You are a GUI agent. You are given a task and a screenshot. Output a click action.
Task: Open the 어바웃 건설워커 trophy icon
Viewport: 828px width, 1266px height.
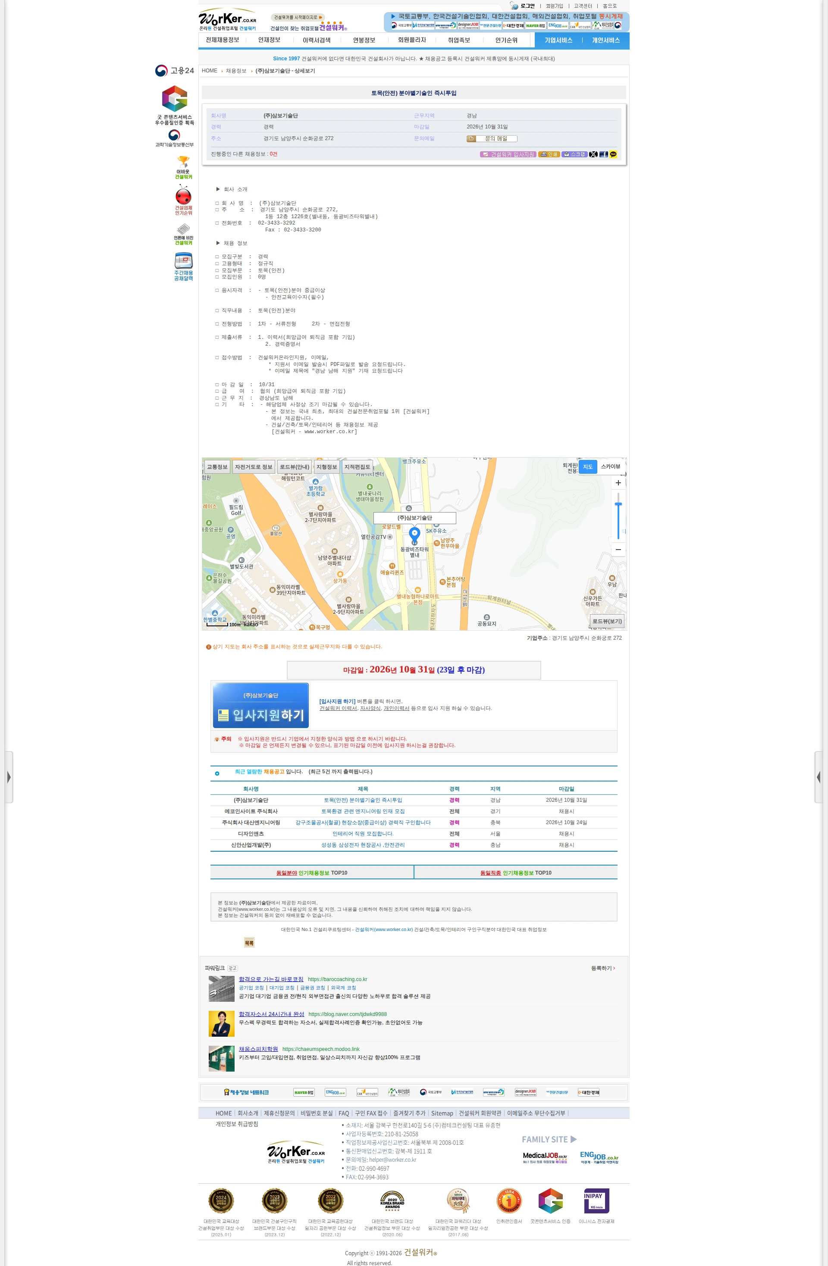[x=183, y=167]
